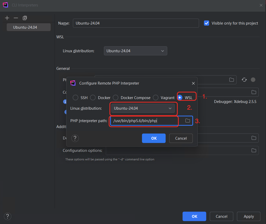Close the Configure Remote PHP Interpreter dialog

[193, 83]
